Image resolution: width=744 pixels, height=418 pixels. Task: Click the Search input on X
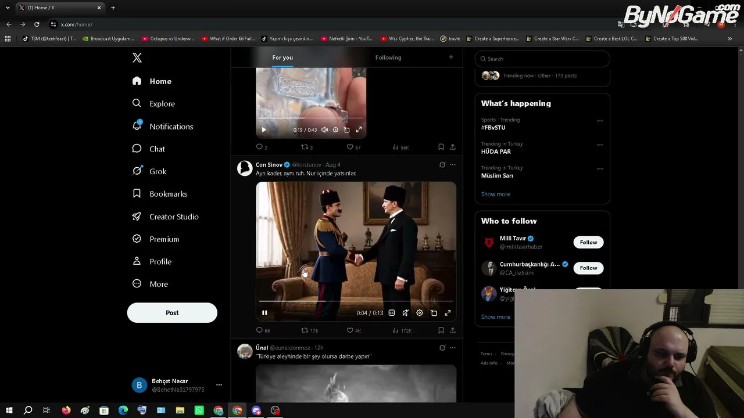[x=542, y=59]
